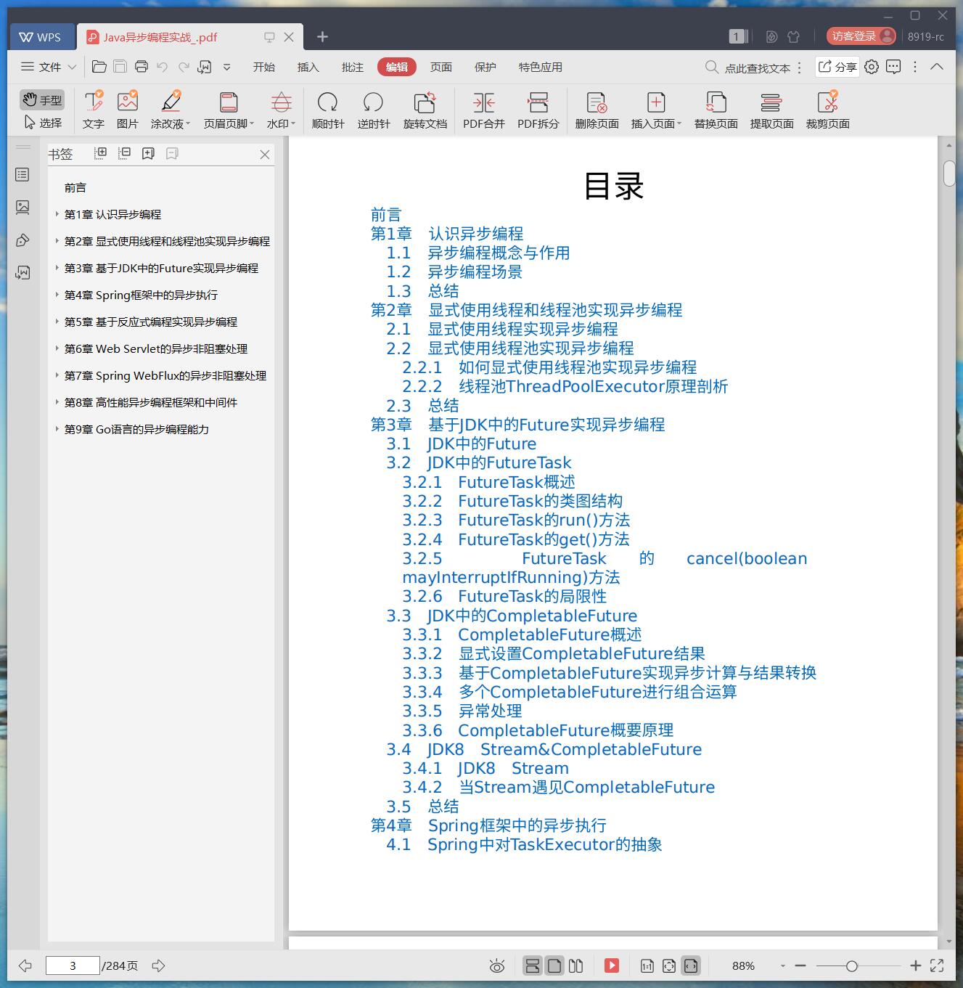Expand 第6章 Web Servlet bookmark
963x988 pixels.
[x=57, y=348]
